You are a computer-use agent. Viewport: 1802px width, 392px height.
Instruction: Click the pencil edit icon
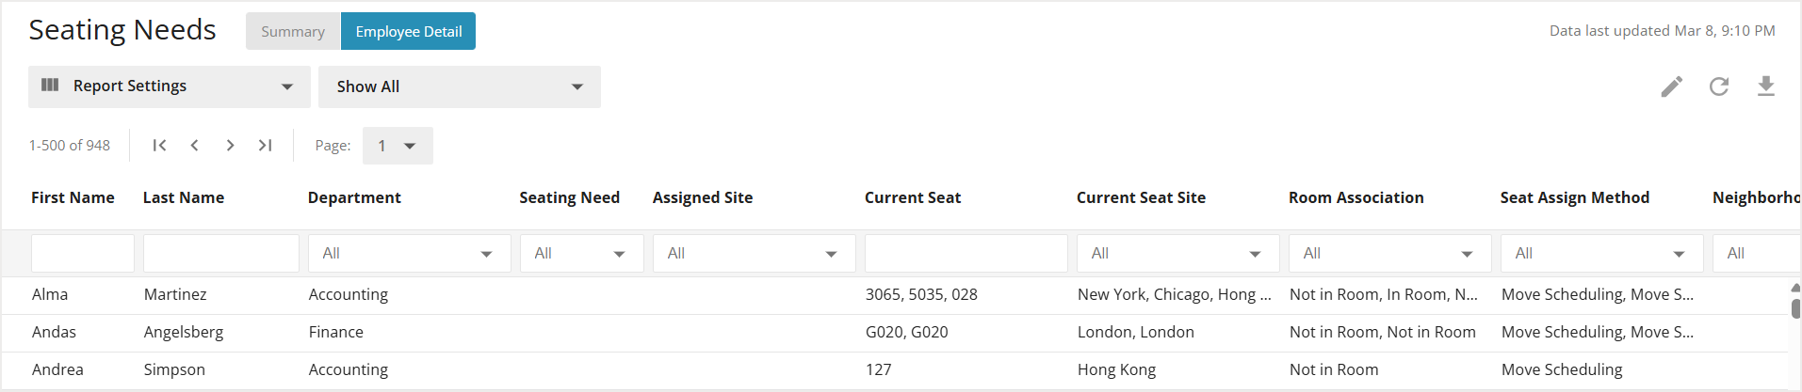(1672, 87)
